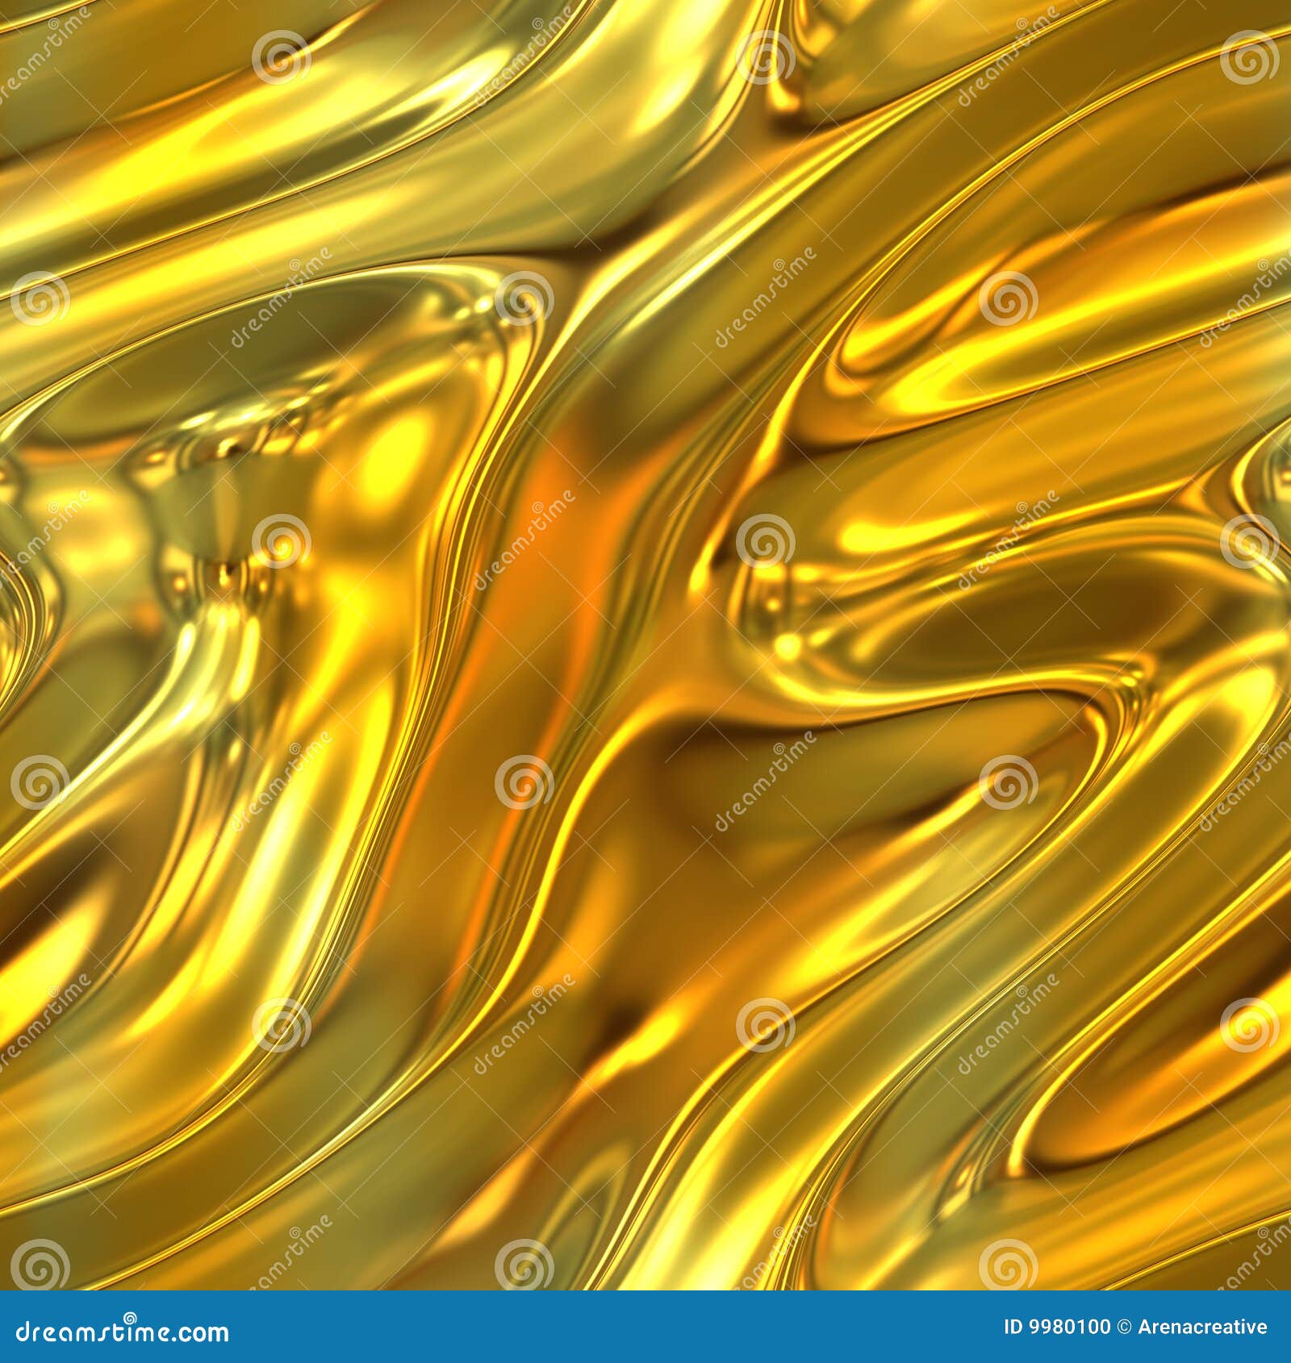Click the copyright symbol next to Arenacreative
Viewport: 1291px width, 1363px height.
click(1122, 1327)
